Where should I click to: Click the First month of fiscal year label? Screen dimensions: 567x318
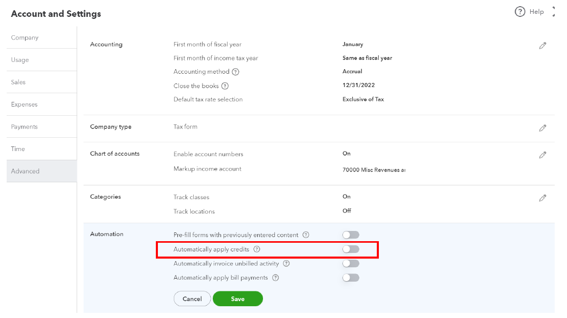coord(207,44)
